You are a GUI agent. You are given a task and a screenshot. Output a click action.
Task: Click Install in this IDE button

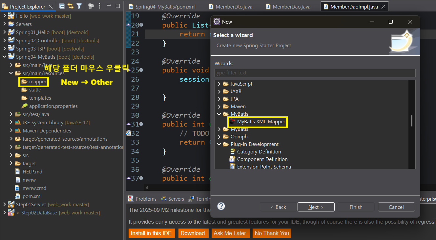click(x=151, y=233)
